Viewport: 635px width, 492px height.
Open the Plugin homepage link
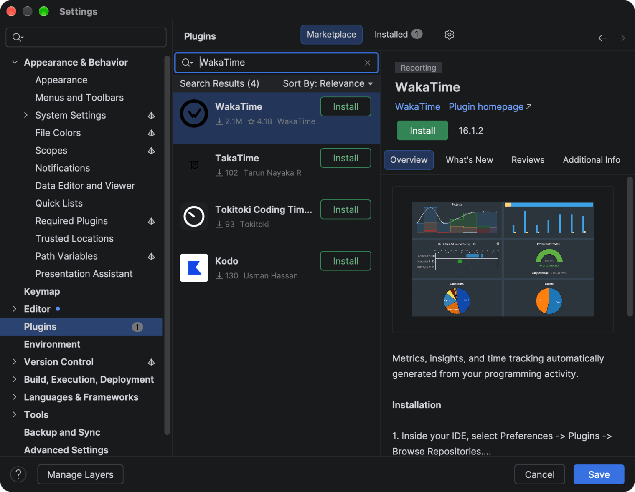click(x=490, y=107)
